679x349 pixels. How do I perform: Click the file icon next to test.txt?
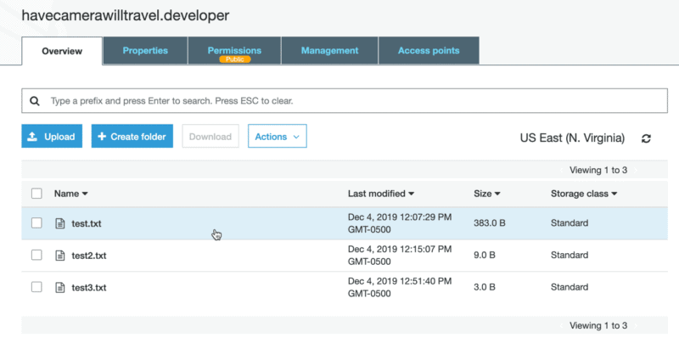(x=60, y=223)
